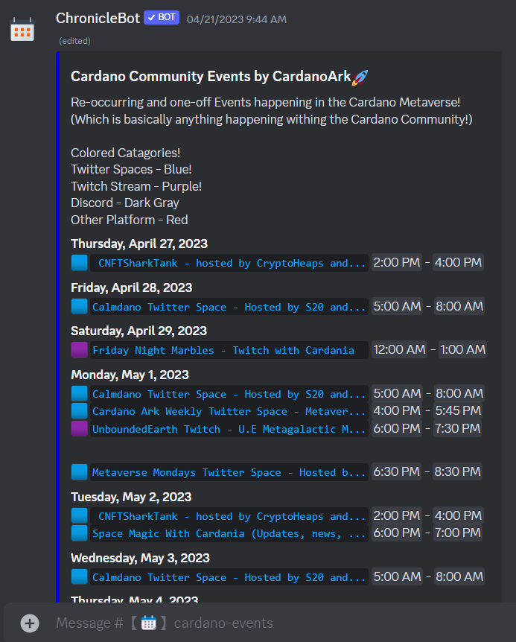Viewport: 516px width, 642px height.
Task: Open Metaverse Mondays Twitter Space link
Action: click(x=229, y=472)
